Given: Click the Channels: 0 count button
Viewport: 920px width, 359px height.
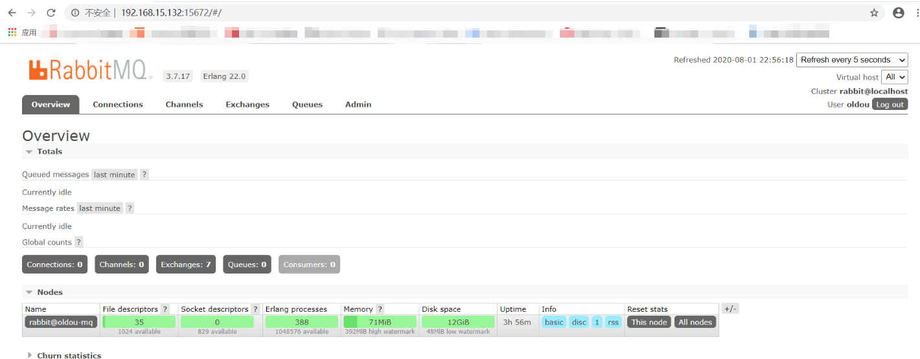Looking at the screenshot, I should pyautogui.click(x=122, y=265).
